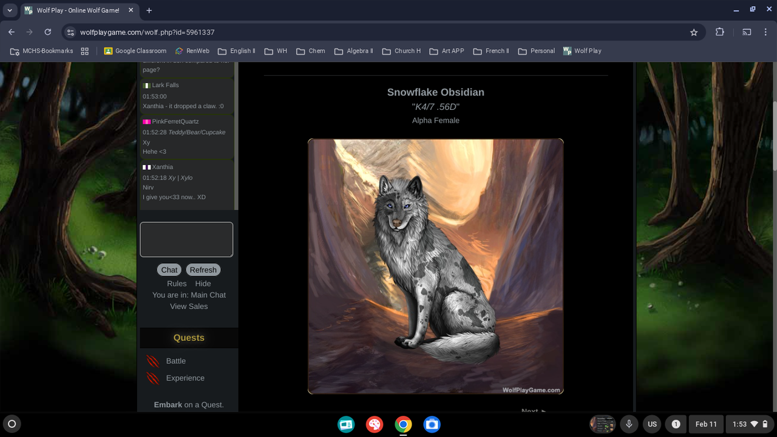Open the Art APP bookmark folder
The image size is (777, 437).
click(x=447, y=51)
